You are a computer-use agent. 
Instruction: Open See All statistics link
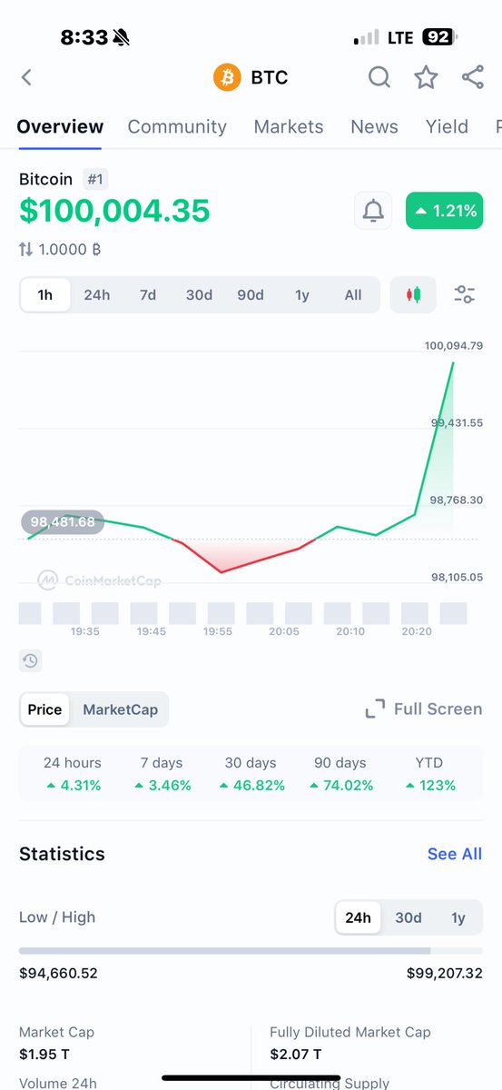pyautogui.click(x=455, y=854)
